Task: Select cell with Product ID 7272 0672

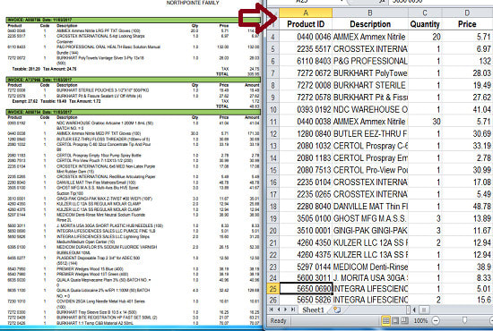Action: coord(306,73)
